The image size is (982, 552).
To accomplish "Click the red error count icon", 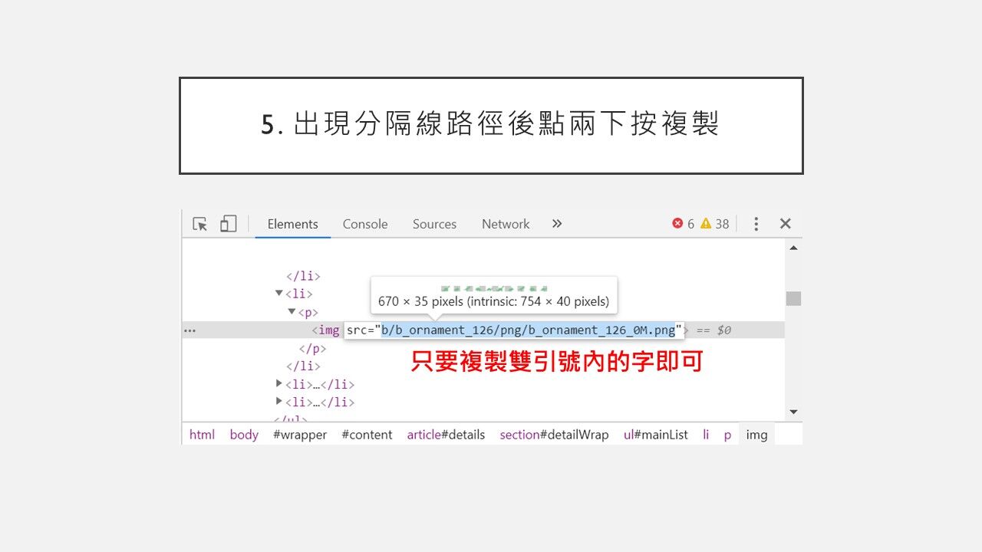I will (677, 223).
